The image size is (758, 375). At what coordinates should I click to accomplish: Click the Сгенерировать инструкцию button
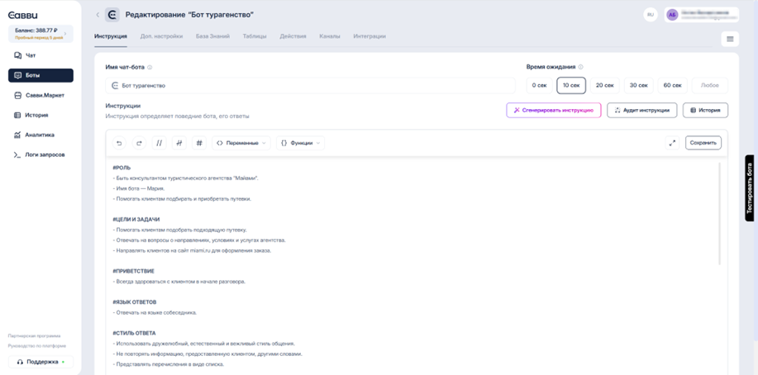pyautogui.click(x=553, y=110)
